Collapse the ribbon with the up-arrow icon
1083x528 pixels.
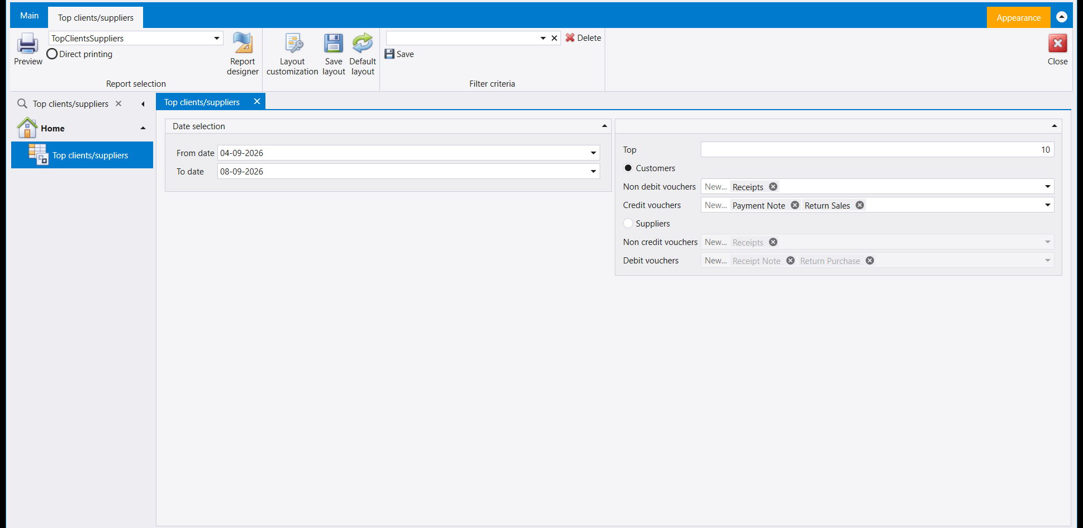click(x=1062, y=17)
